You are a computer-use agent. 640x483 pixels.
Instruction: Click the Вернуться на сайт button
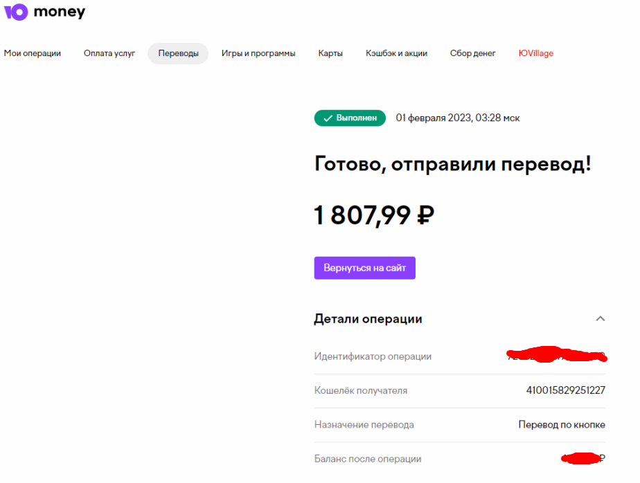364,268
